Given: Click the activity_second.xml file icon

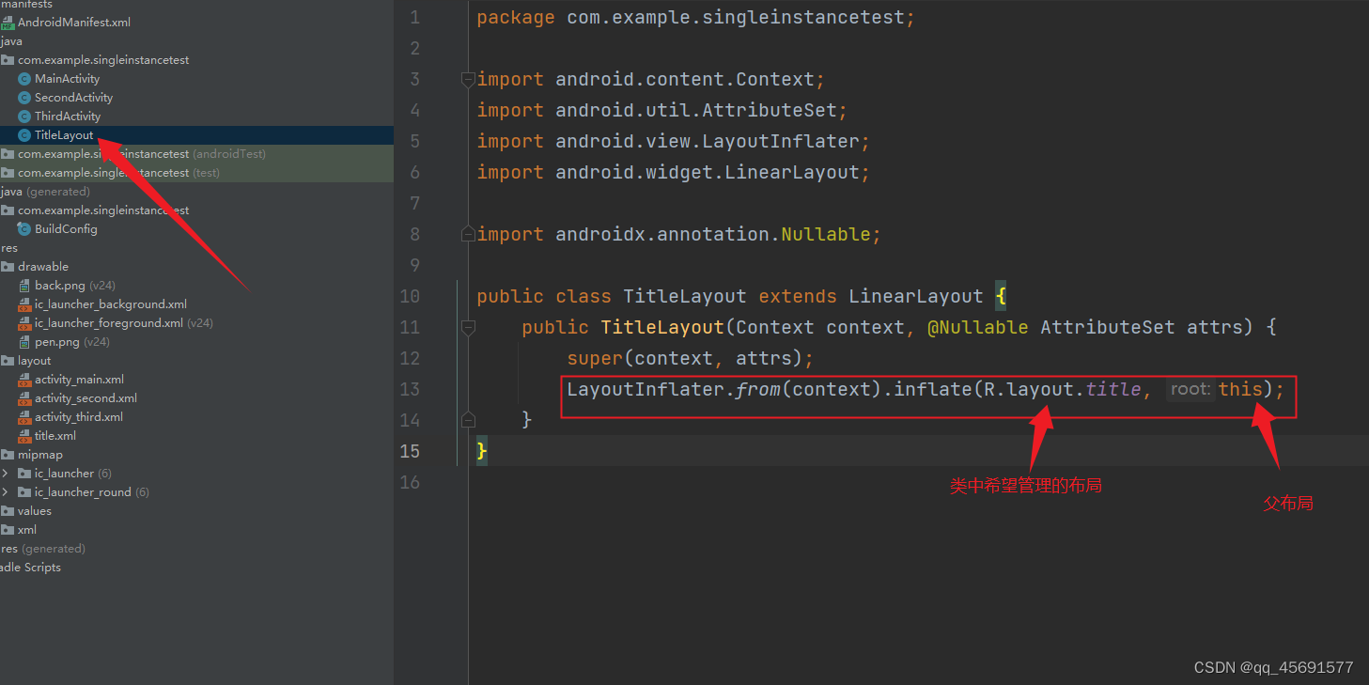Looking at the screenshot, I should point(24,398).
